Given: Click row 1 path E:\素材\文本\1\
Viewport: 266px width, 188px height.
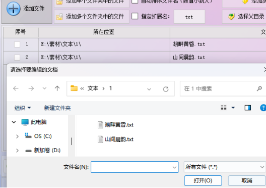Looking at the screenshot, I should coord(61,44).
